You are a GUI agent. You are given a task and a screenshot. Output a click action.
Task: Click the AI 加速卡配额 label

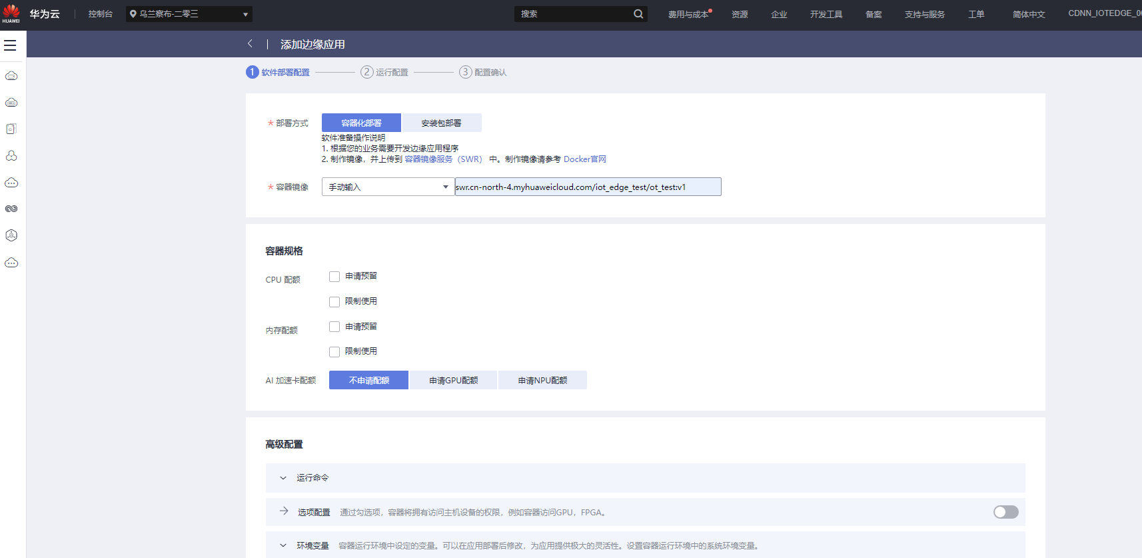tap(290, 381)
